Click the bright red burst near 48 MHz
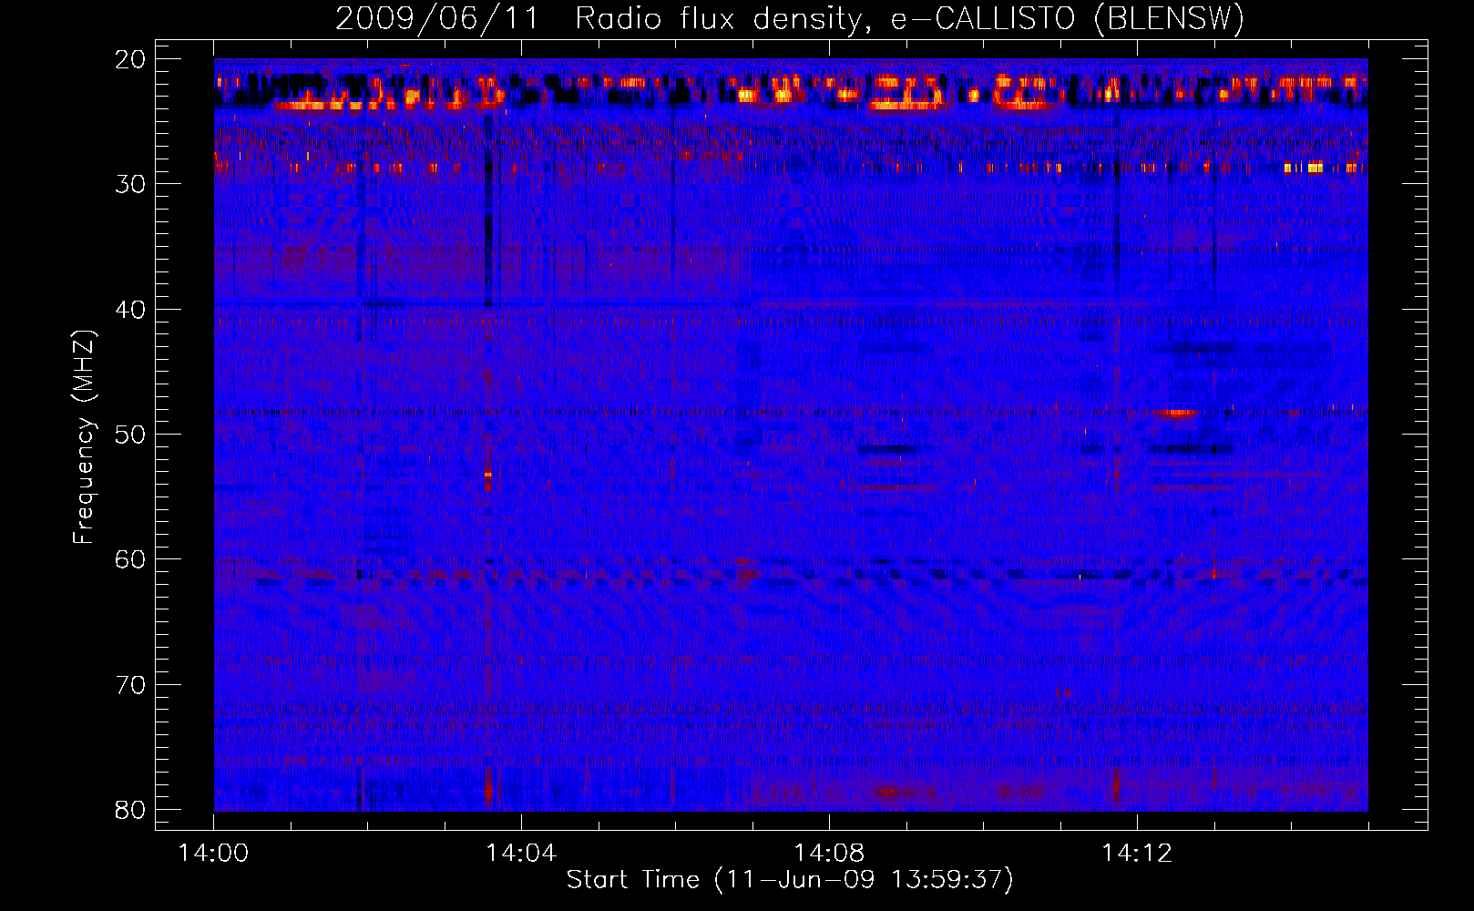The width and height of the screenshot is (1474, 911). click(x=1176, y=413)
